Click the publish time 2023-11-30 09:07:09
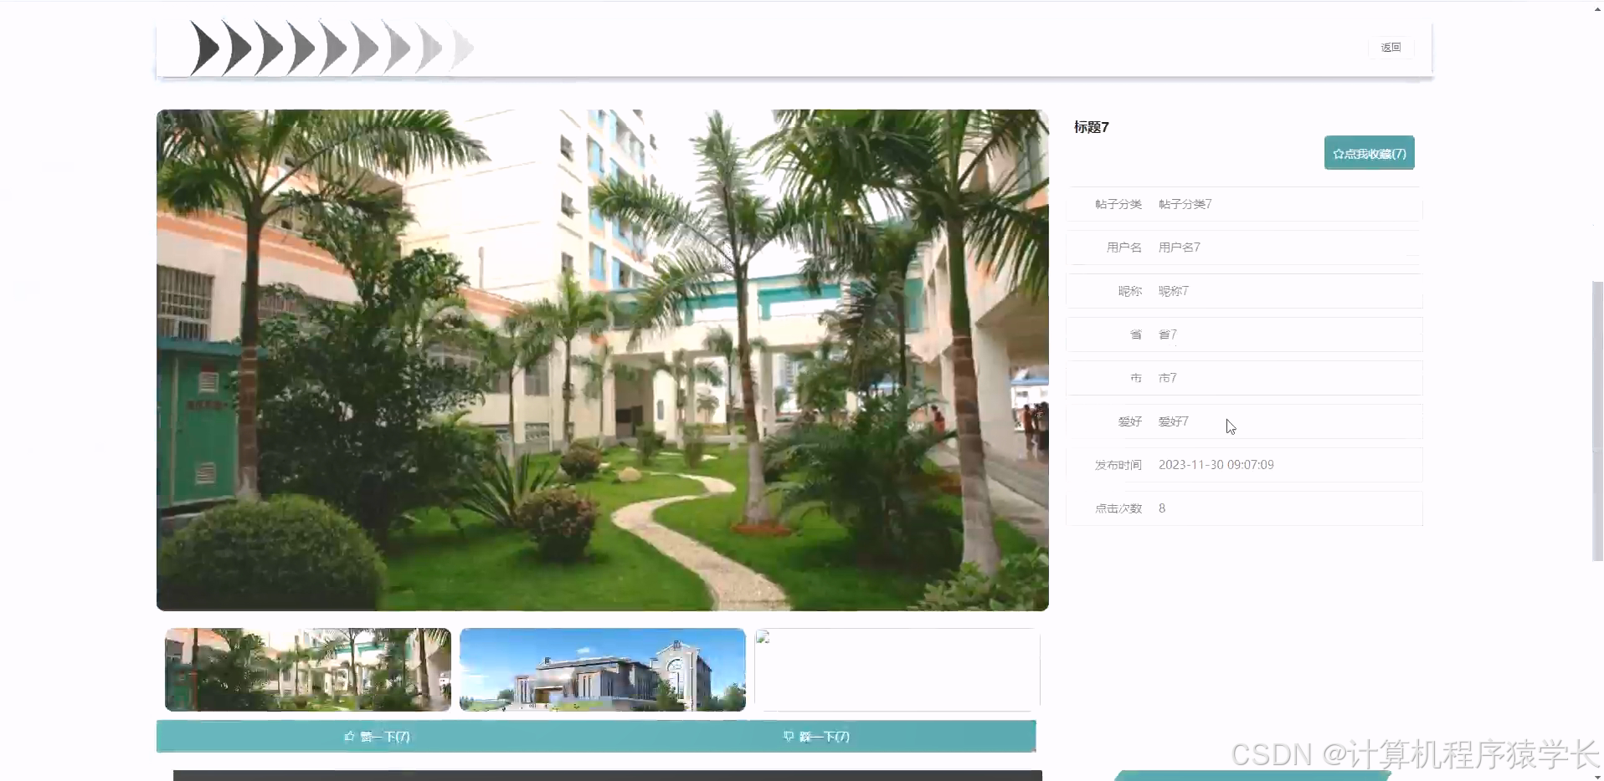 click(1216, 465)
